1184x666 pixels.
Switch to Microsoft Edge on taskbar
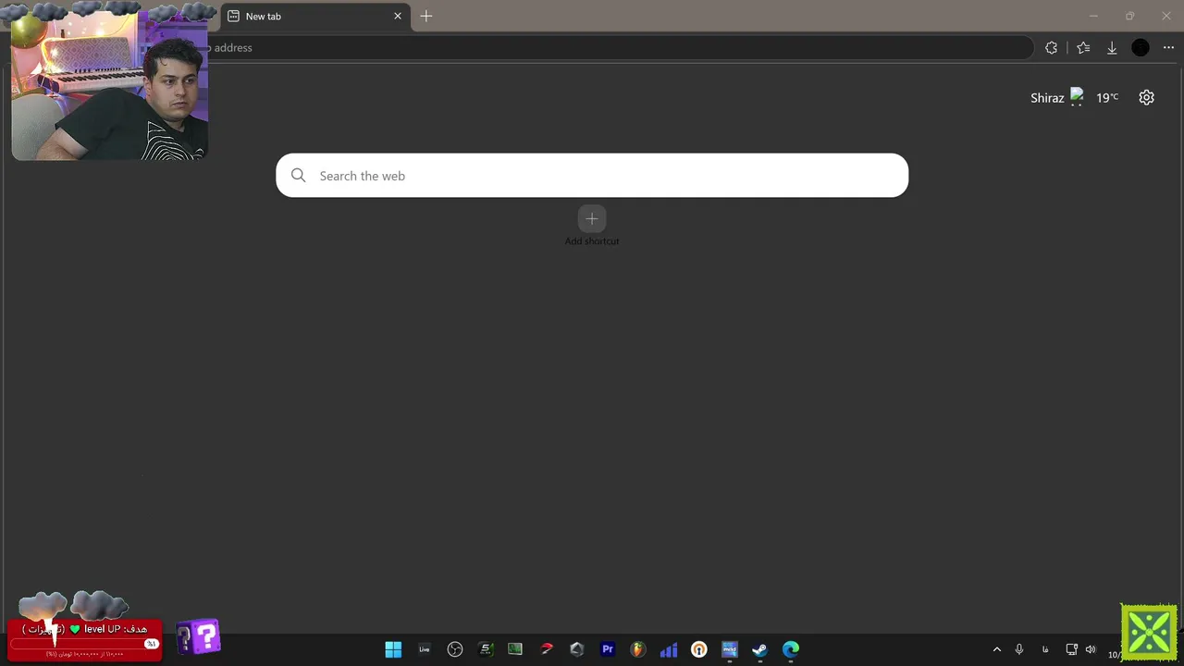tap(791, 649)
